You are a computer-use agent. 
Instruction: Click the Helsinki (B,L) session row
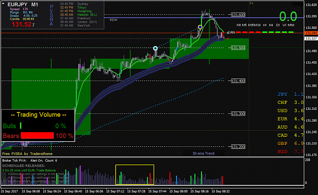(x=78, y=15)
